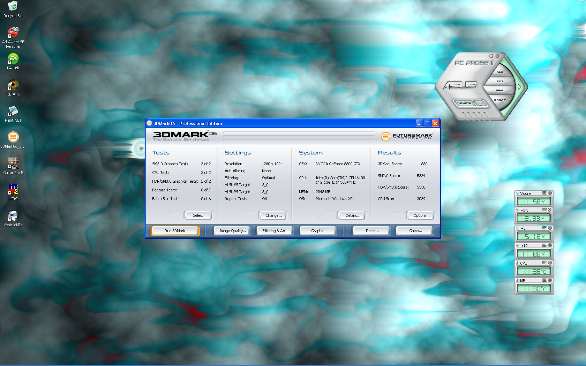This screenshot has width=586, height=366.
Task: Select the mIRC desktop shortcut
Action: (13, 192)
